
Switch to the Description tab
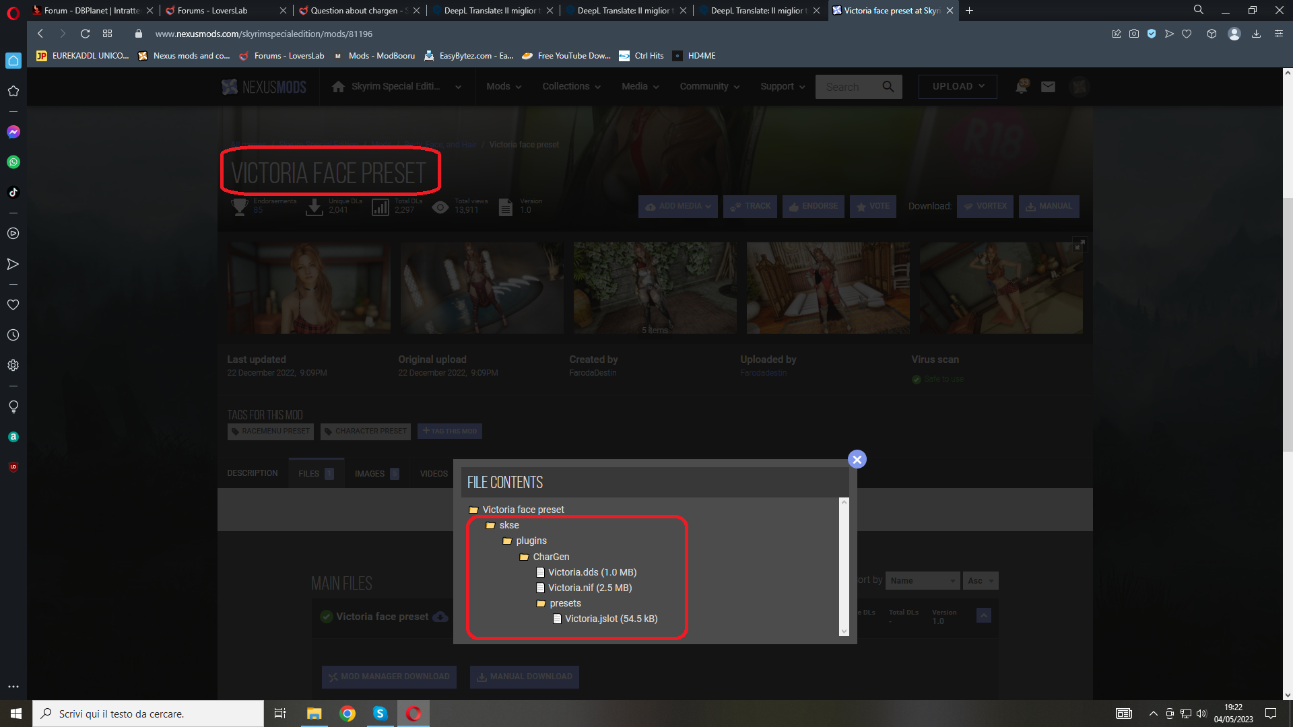(253, 473)
